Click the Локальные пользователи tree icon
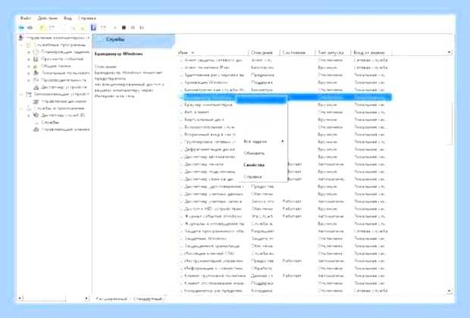This screenshot has width=470, height=318. 36,73
